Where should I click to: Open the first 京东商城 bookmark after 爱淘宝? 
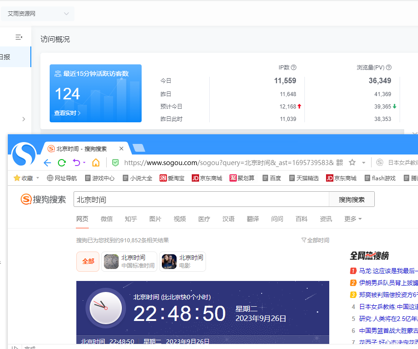coord(207,178)
